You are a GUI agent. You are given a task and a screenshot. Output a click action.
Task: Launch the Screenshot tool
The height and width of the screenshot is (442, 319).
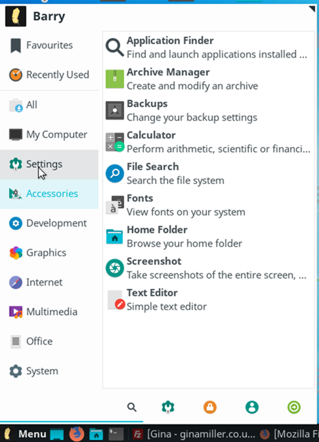coord(209,268)
